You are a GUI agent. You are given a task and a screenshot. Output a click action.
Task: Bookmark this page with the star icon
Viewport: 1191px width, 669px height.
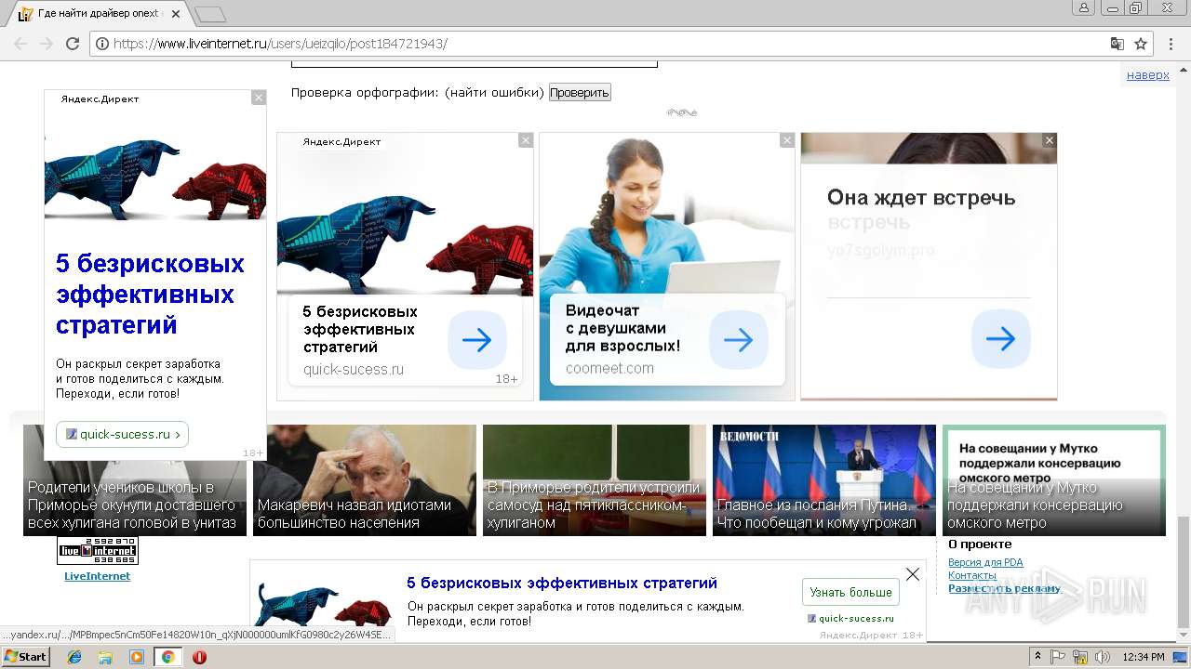coord(1141,44)
